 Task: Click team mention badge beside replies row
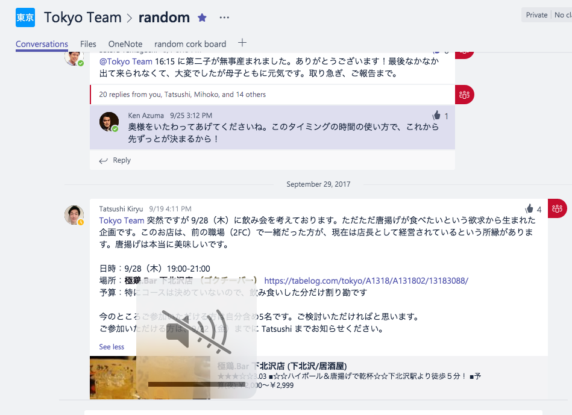pyautogui.click(x=464, y=95)
